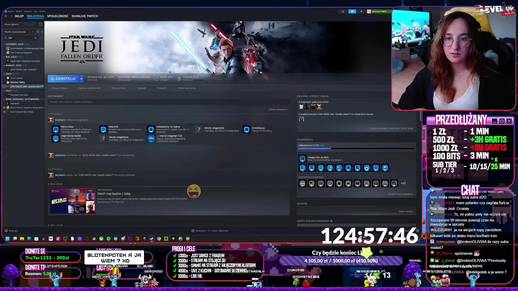Click the Legendarne bestie achievement icon
Screen dimensions: 518x291
click(55, 138)
